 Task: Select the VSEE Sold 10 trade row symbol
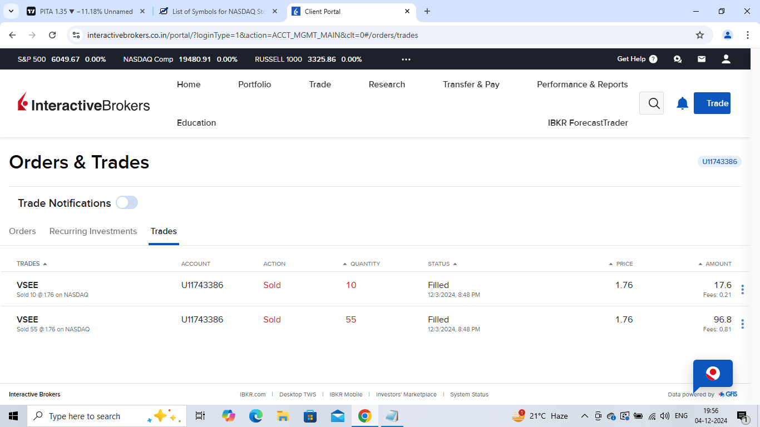[27, 285]
